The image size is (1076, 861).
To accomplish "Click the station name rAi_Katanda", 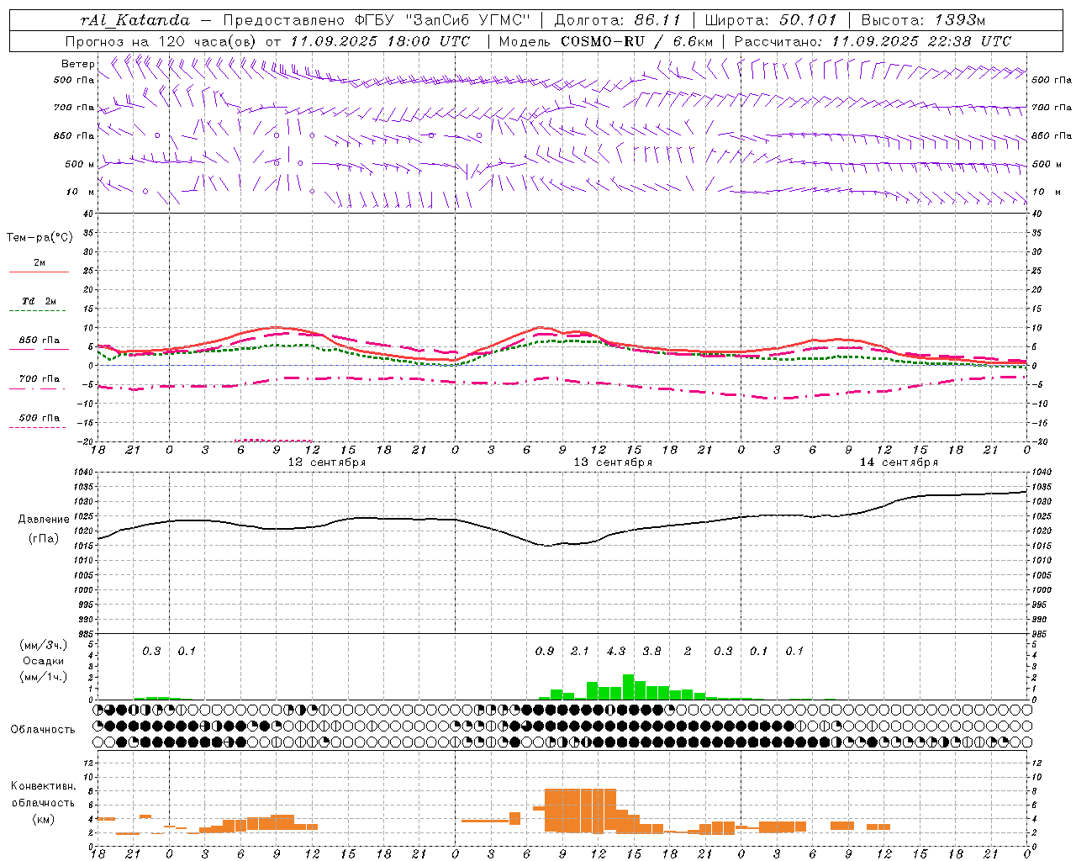I will point(136,20).
